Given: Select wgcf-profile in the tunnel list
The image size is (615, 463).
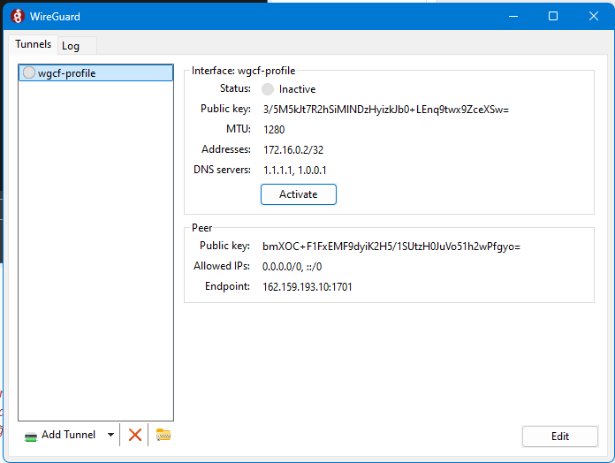Looking at the screenshot, I should pos(95,73).
